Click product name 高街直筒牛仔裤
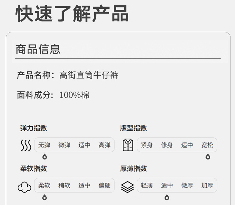 [89, 75]
